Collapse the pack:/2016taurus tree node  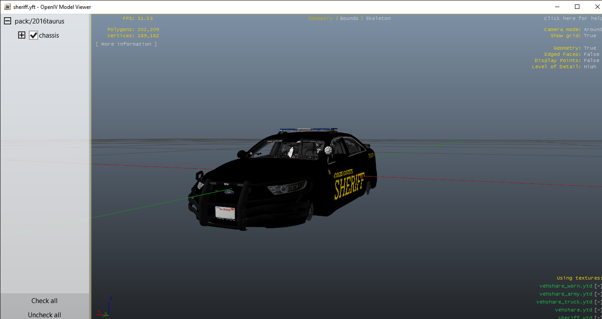pos(8,21)
